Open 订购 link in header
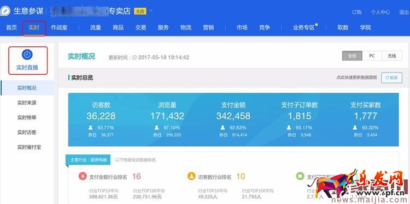The height and width of the screenshot is (204, 410). point(356,12)
